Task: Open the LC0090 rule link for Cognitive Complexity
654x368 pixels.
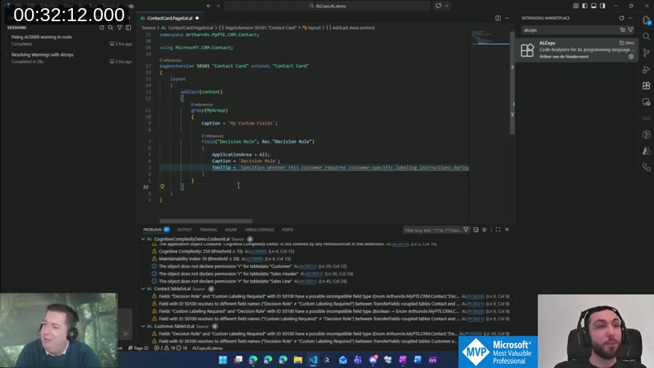Action: tap(258, 251)
